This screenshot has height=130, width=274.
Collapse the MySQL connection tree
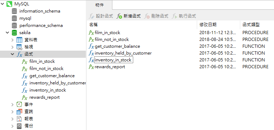tap(2, 4)
